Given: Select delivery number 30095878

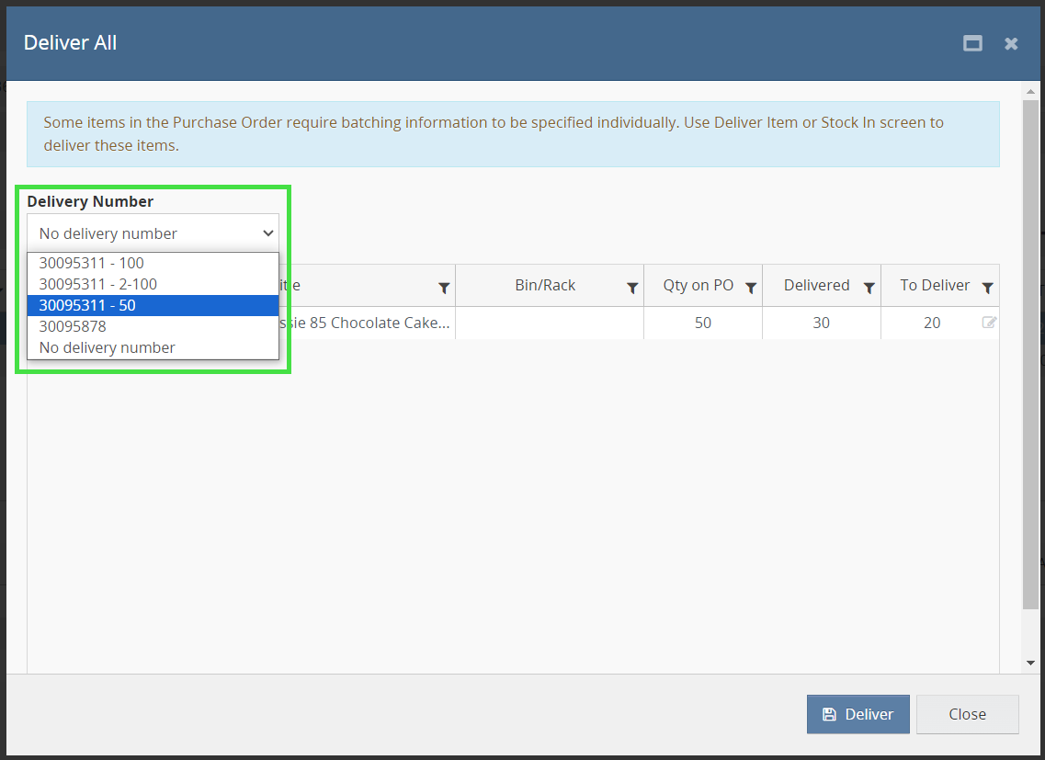Looking at the screenshot, I should 73,326.
